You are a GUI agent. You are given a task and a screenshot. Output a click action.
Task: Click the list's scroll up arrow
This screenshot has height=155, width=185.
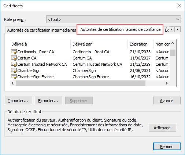173,43
